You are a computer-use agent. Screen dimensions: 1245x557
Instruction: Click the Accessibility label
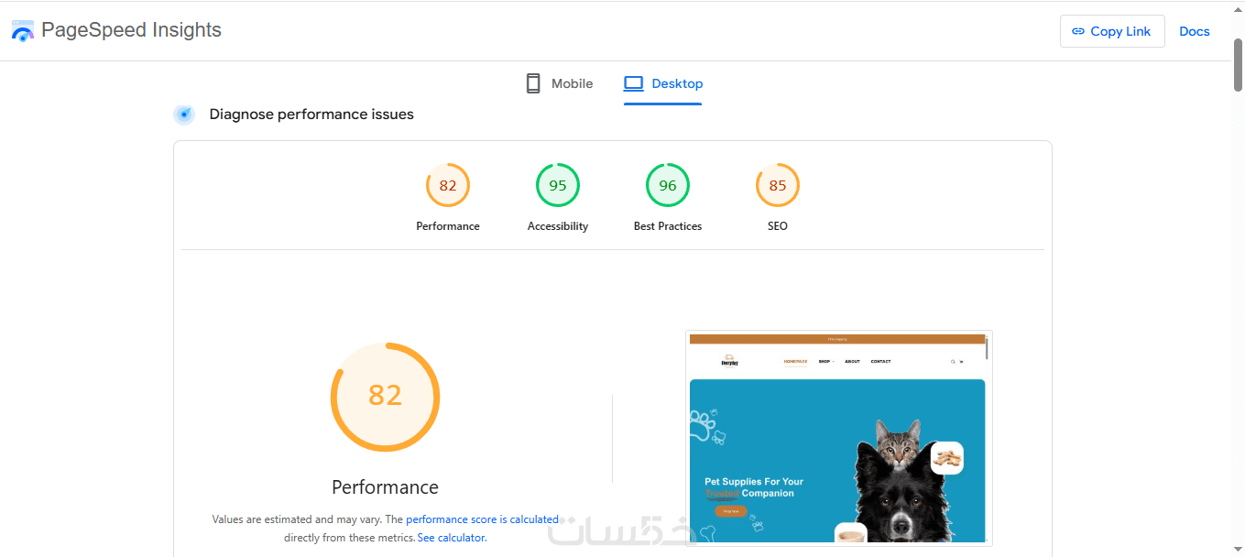(x=558, y=226)
